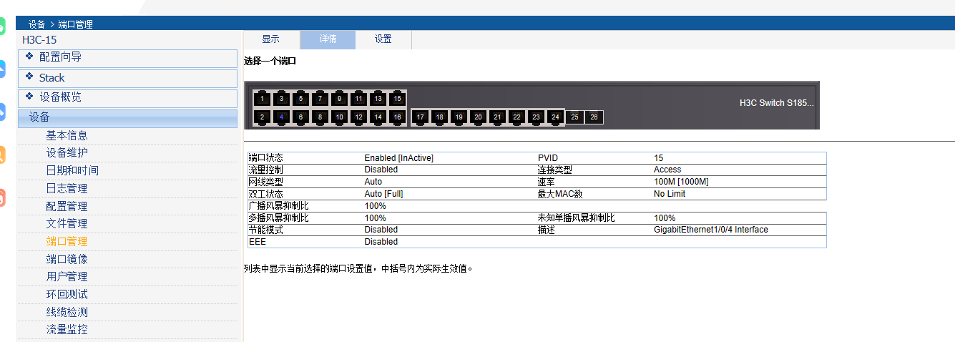Open 设备维护 in the sidebar
955x342 pixels.
click(x=67, y=152)
